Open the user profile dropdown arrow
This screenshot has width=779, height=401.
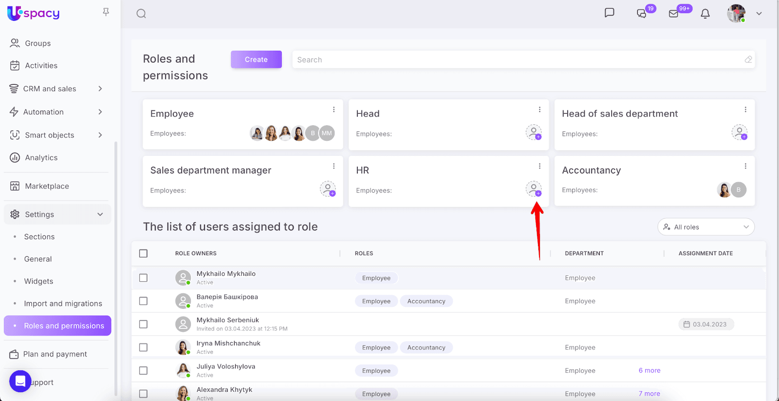(x=759, y=14)
